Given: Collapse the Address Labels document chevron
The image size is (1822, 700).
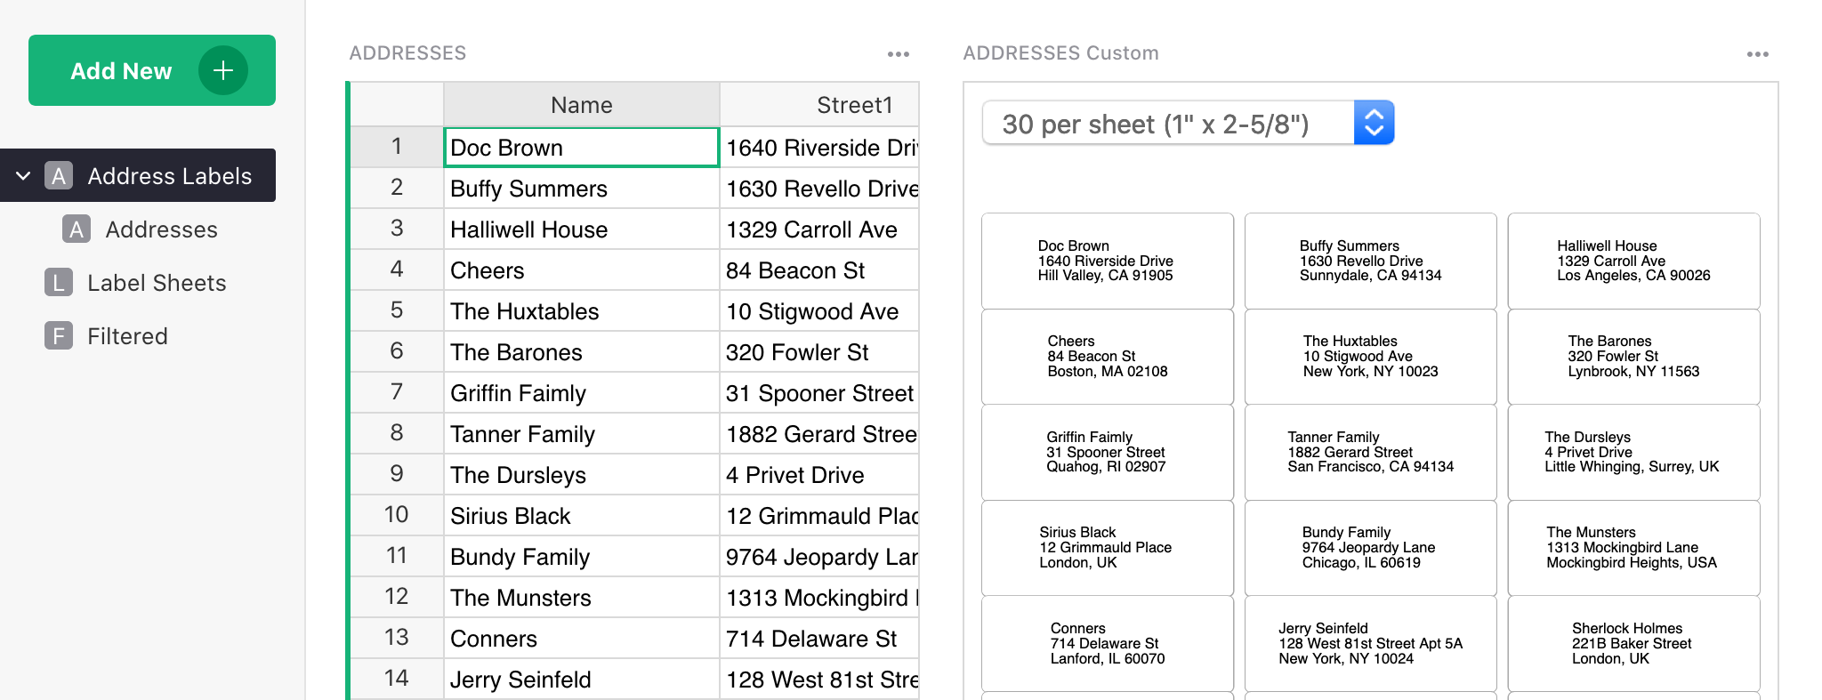Looking at the screenshot, I should tap(24, 175).
